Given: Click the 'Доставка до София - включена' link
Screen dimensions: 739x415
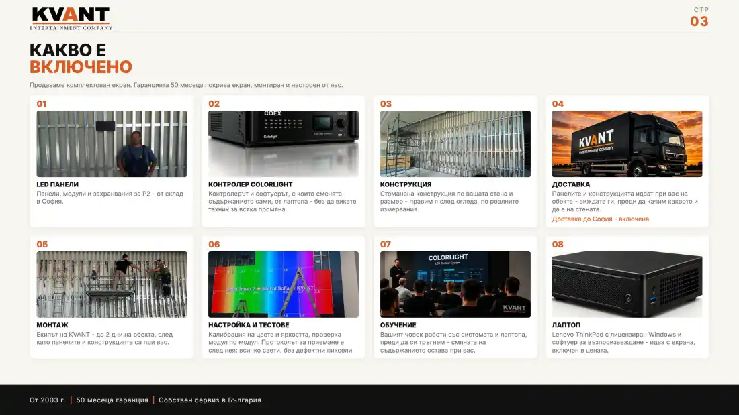Looking at the screenshot, I should click(601, 219).
